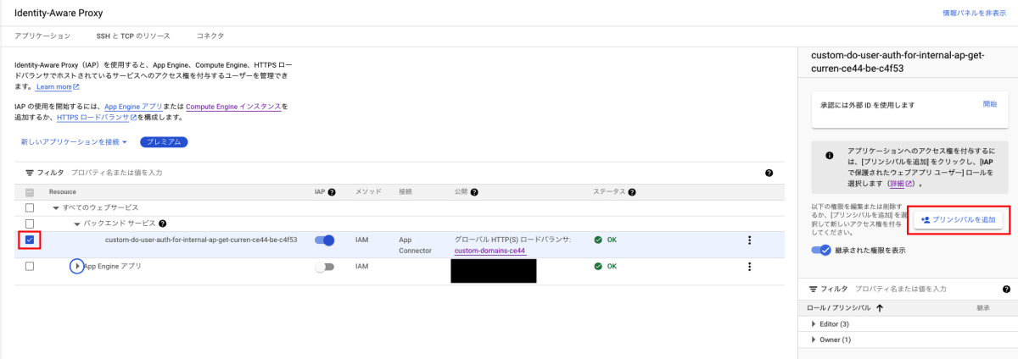
Task: Check the バックエンド サービス row checkbox
Action: point(30,224)
